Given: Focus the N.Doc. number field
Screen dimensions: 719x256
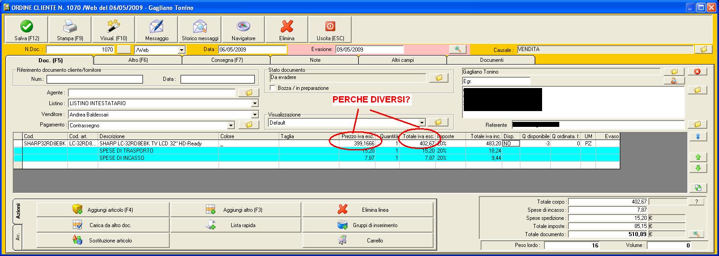Looking at the screenshot, I should tap(81, 50).
